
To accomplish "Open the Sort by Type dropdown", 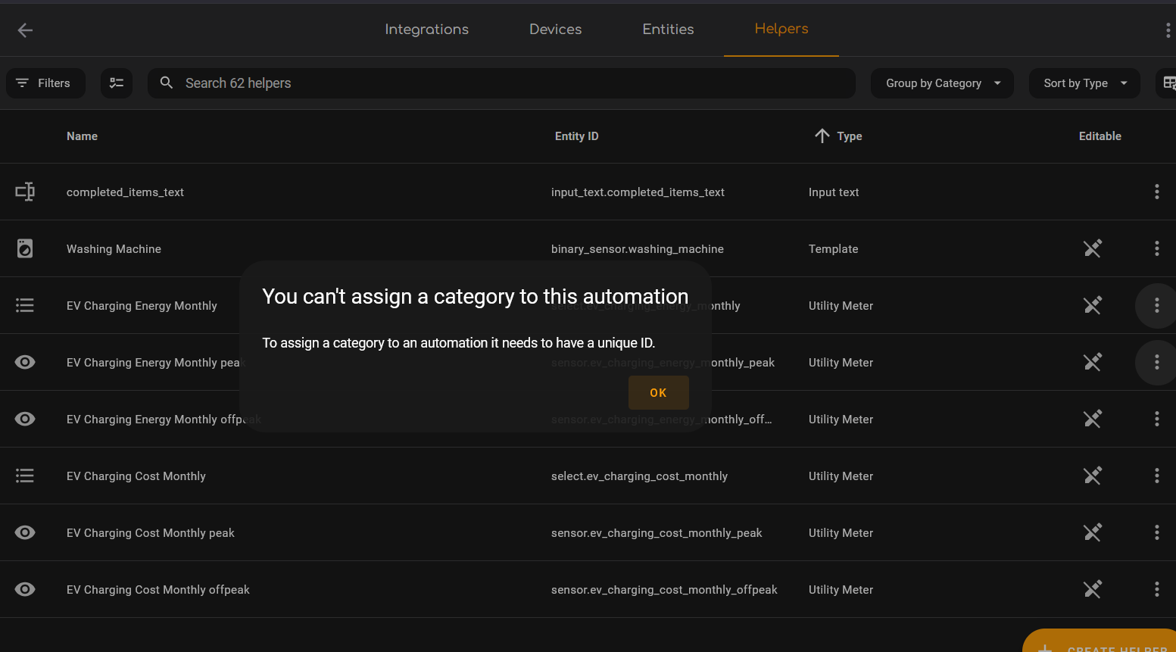I will [x=1084, y=83].
